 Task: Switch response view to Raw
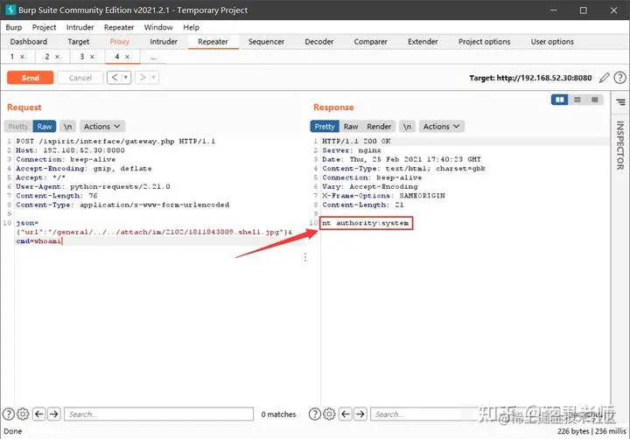[351, 127]
